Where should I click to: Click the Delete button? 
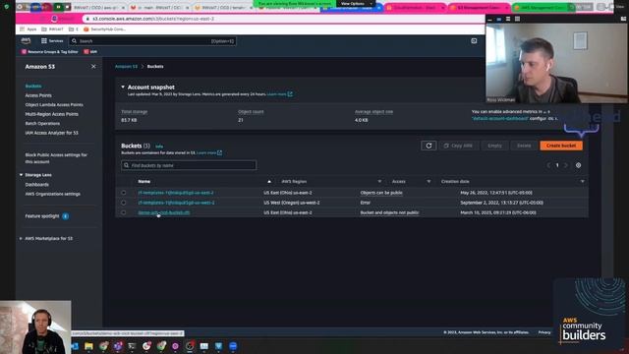524,146
